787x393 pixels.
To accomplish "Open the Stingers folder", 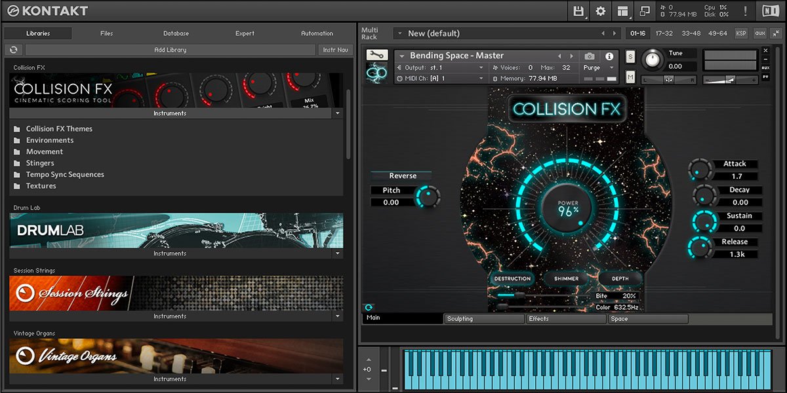I will (x=40, y=163).
